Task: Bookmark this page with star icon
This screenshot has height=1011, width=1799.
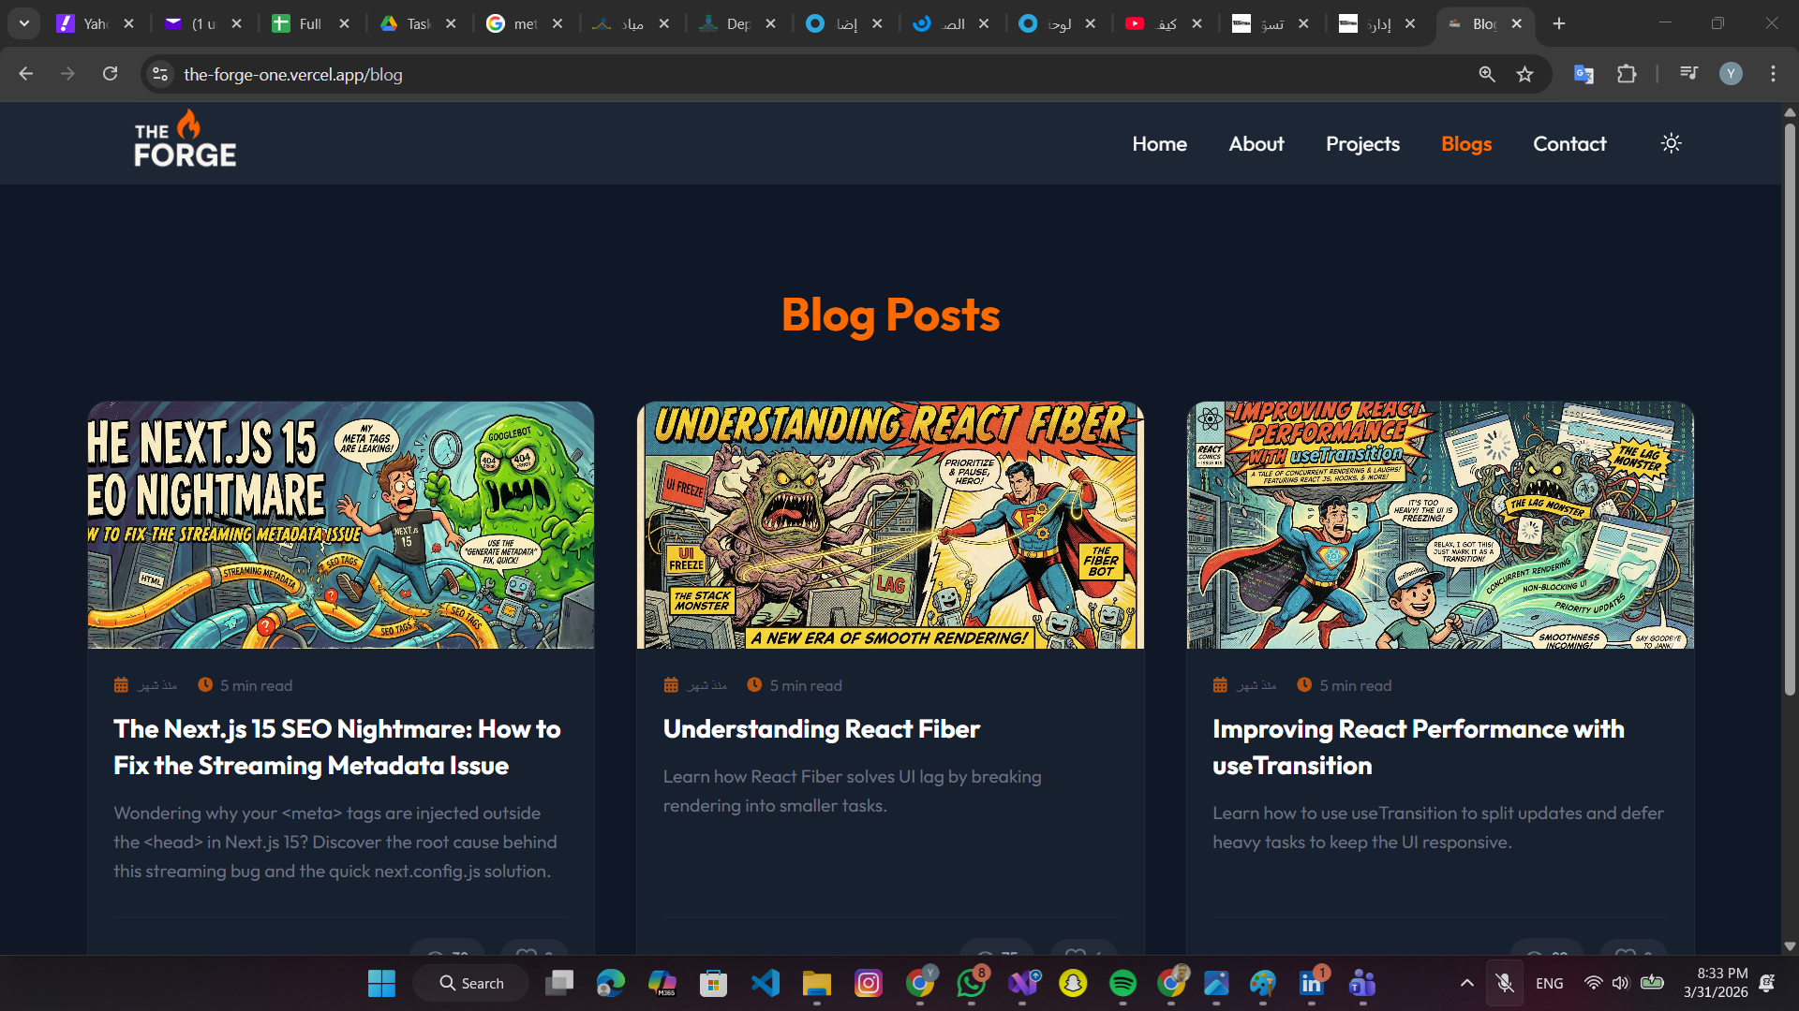Action: tap(1524, 75)
